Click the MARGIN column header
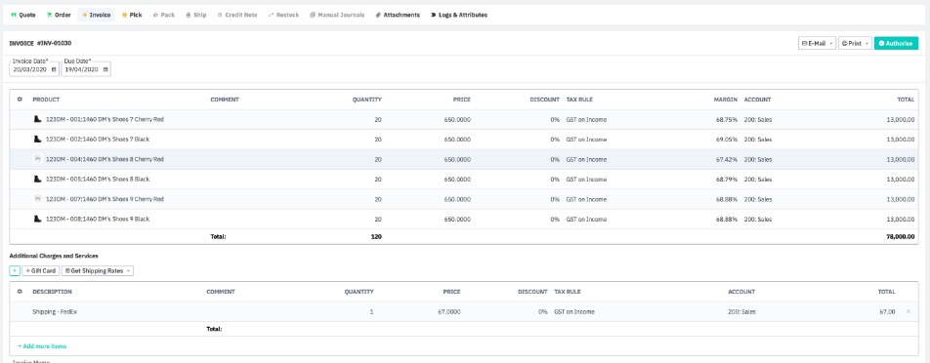Screen dimensions: 930x363 coord(726,100)
